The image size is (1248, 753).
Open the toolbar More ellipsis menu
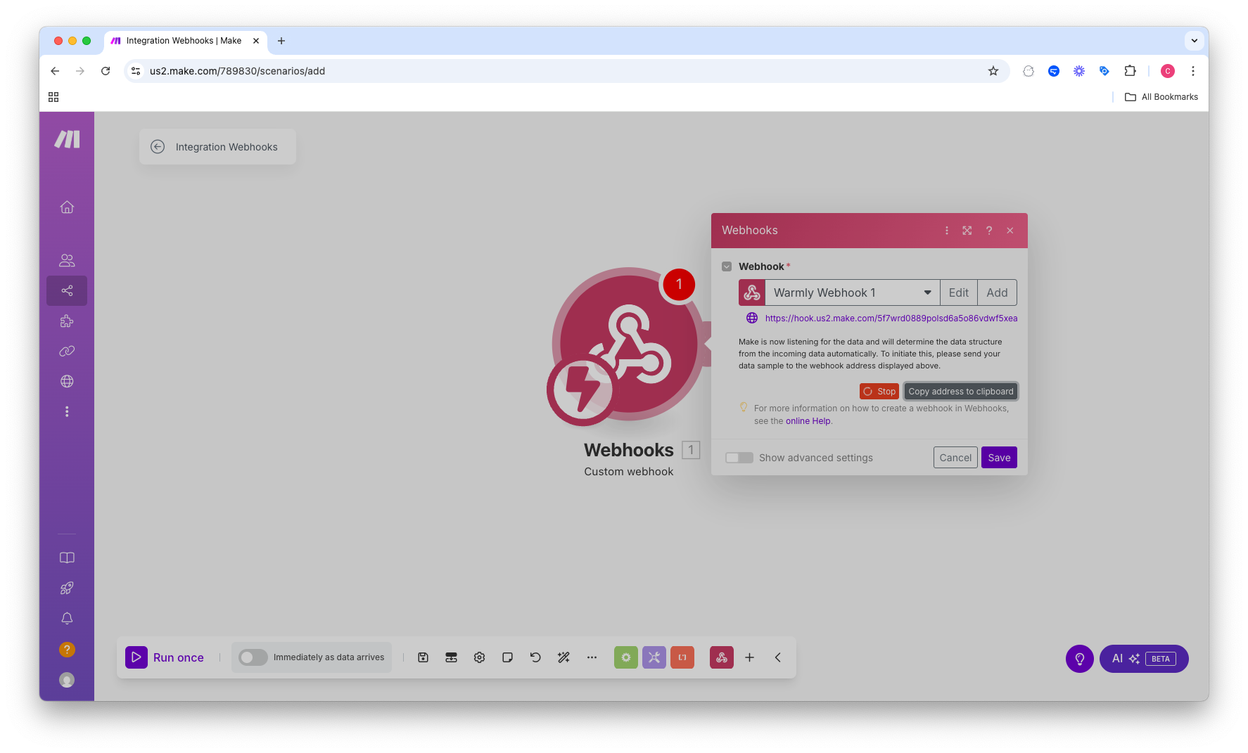(x=592, y=657)
